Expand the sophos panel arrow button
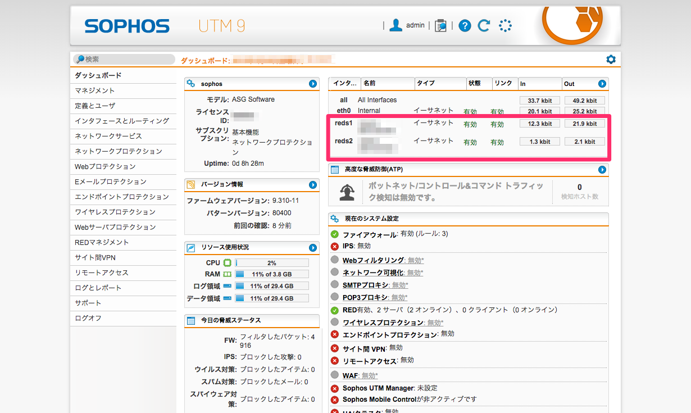Viewport: 691px width, 413px height. [x=313, y=84]
